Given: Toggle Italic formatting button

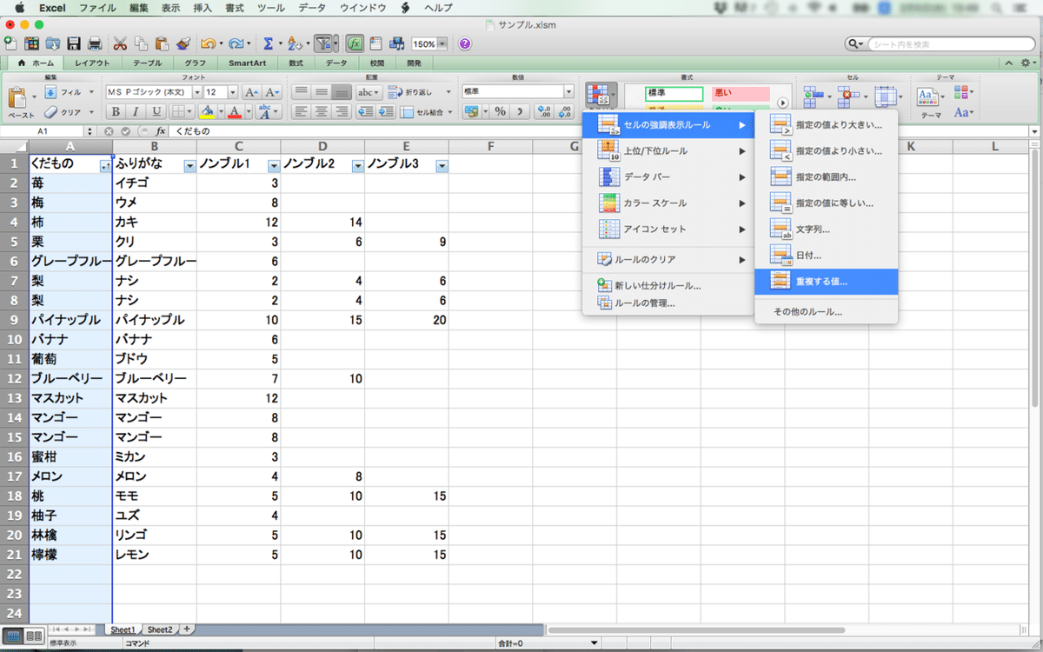Looking at the screenshot, I should pyautogui.click(x=136, y=111).
